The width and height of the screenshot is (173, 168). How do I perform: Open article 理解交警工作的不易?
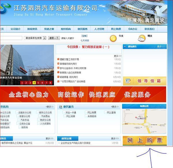click(69, 59)
